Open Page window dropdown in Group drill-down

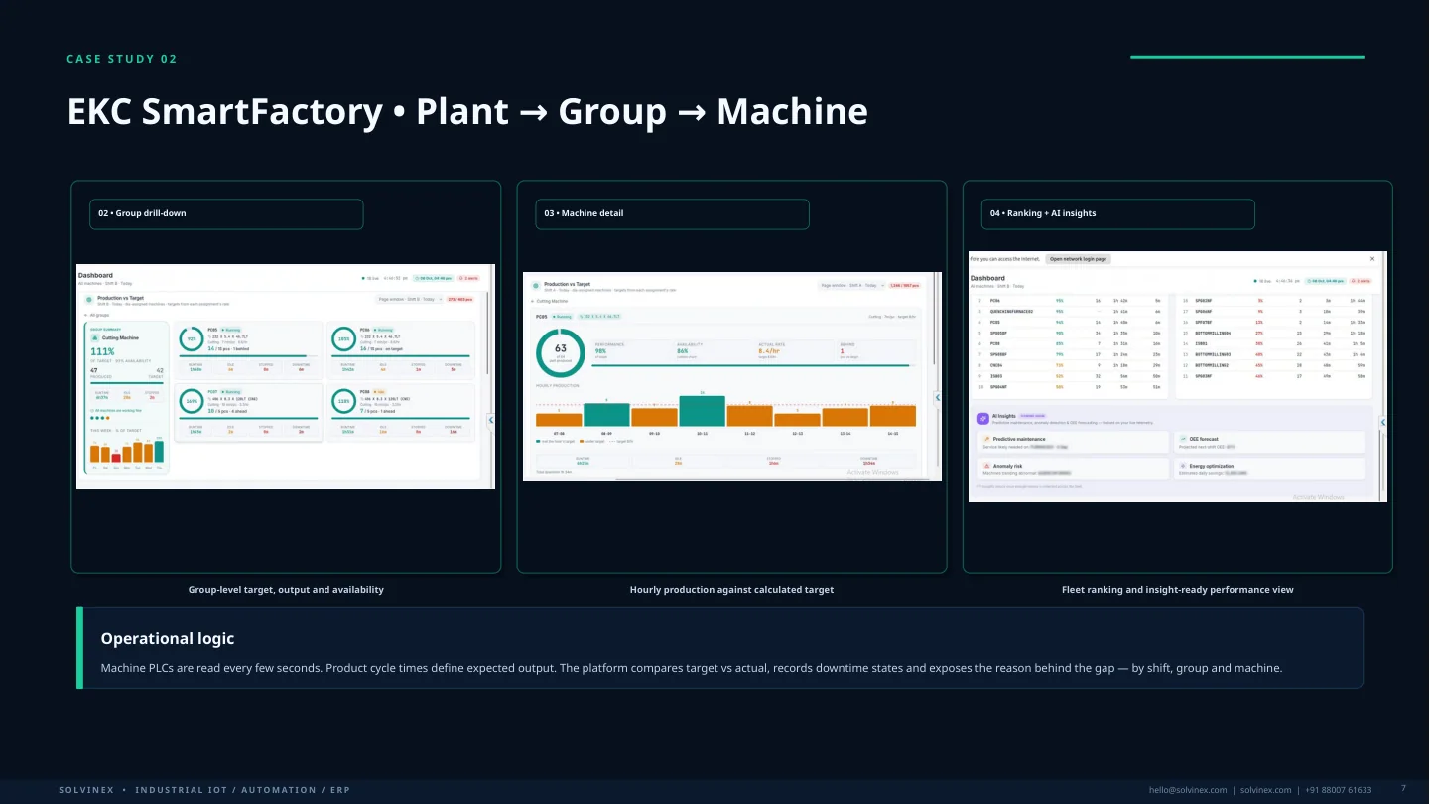[x=408, y=298]
